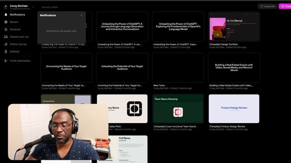
Task: Click Corey McClain's avatar icon
Action: click(x=6, y=7)
